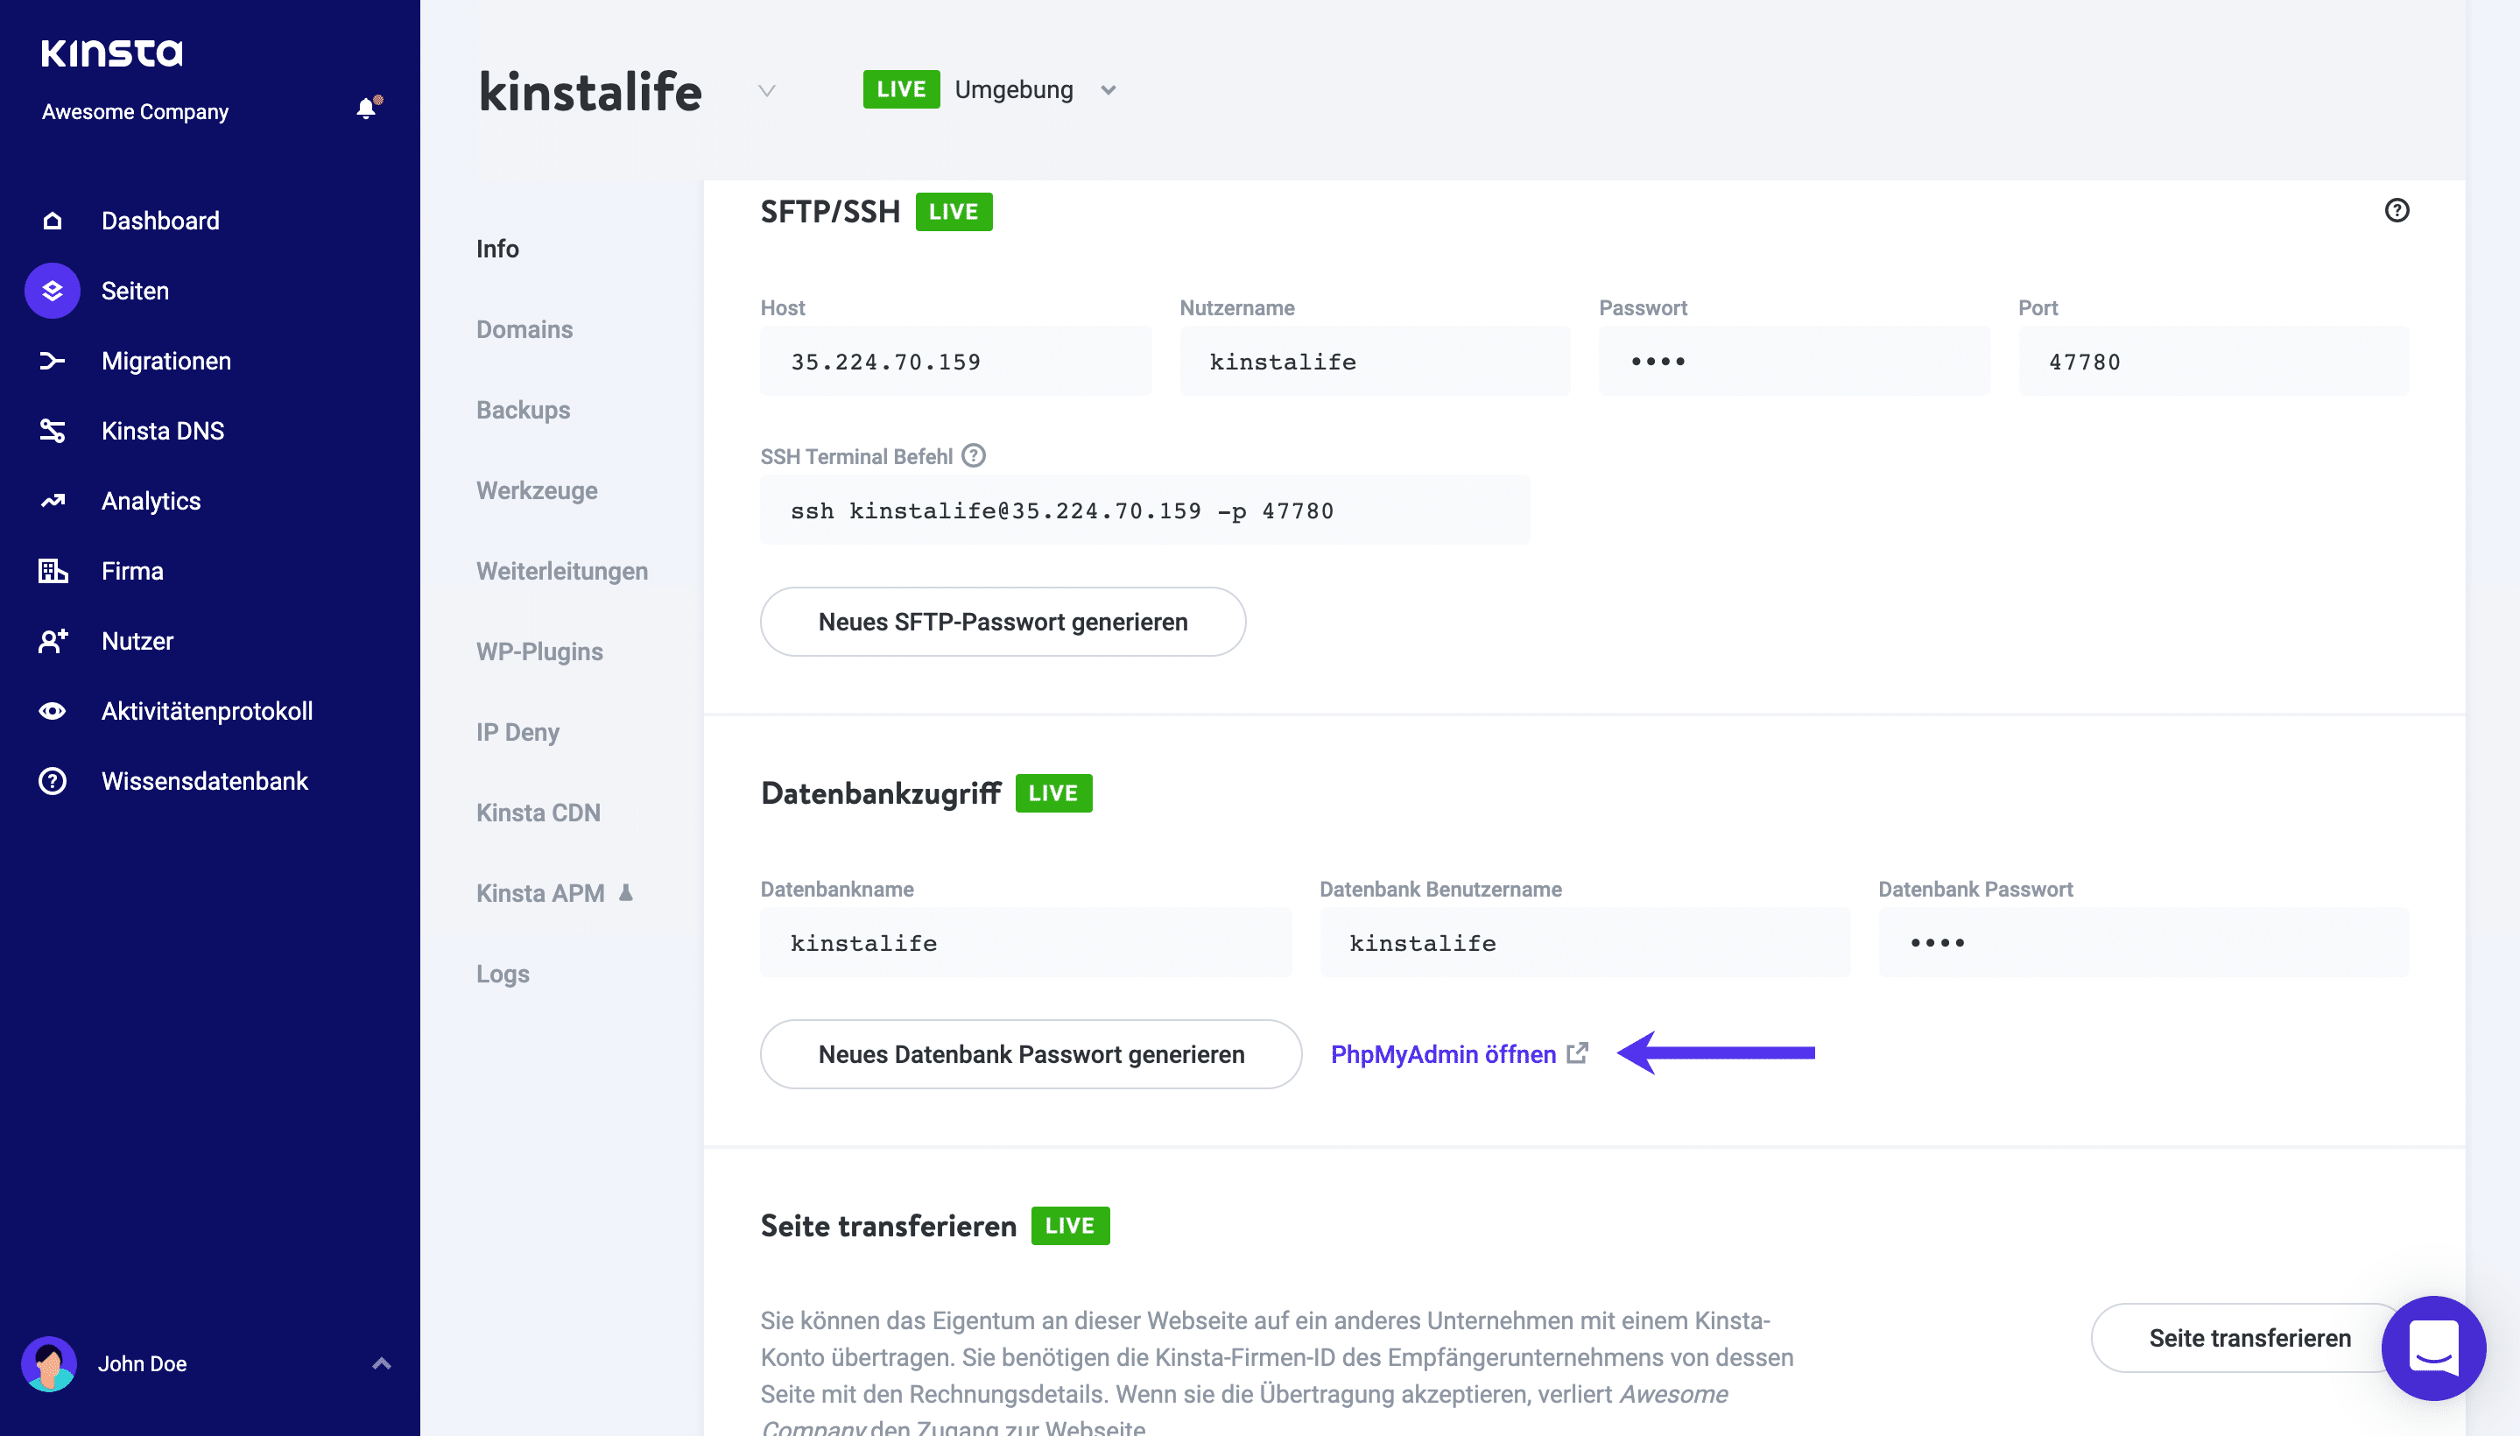Open Aktivitätenprotokoll via the eye icon
This screenshot has height=1436, width=2520.
click(x=52, y=710)
